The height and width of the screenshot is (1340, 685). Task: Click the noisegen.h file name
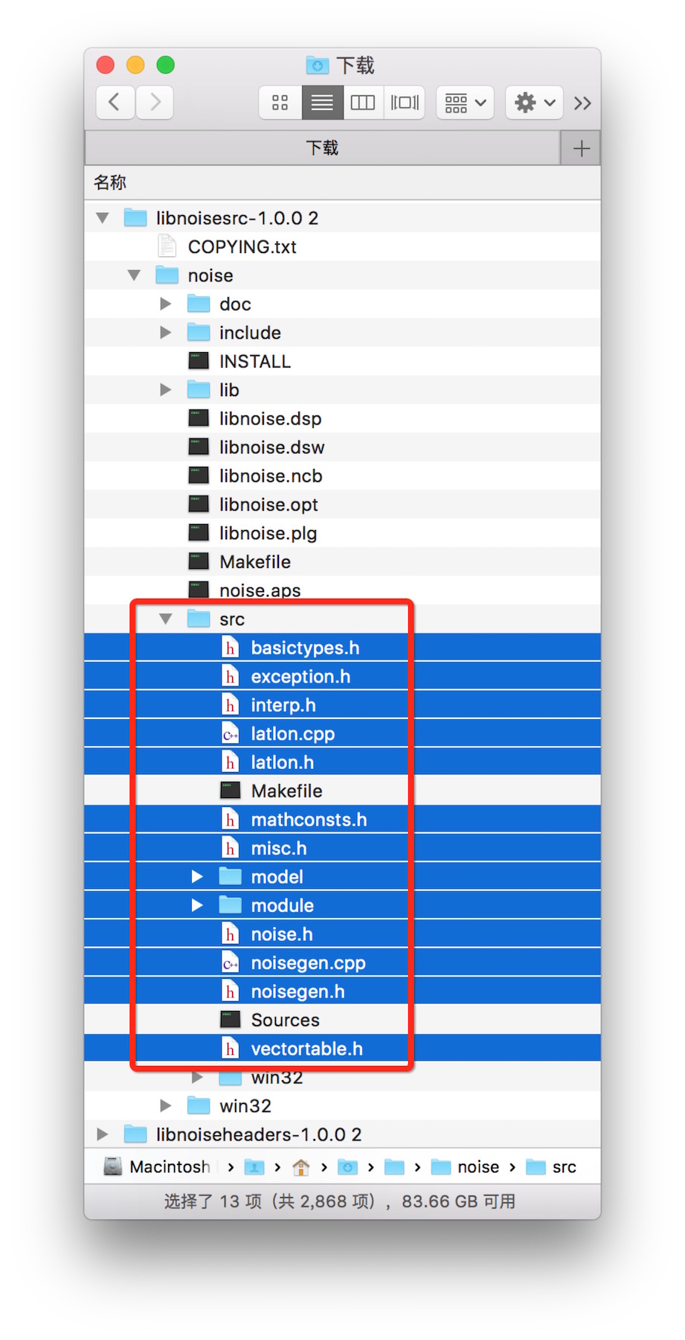[298, 992]
